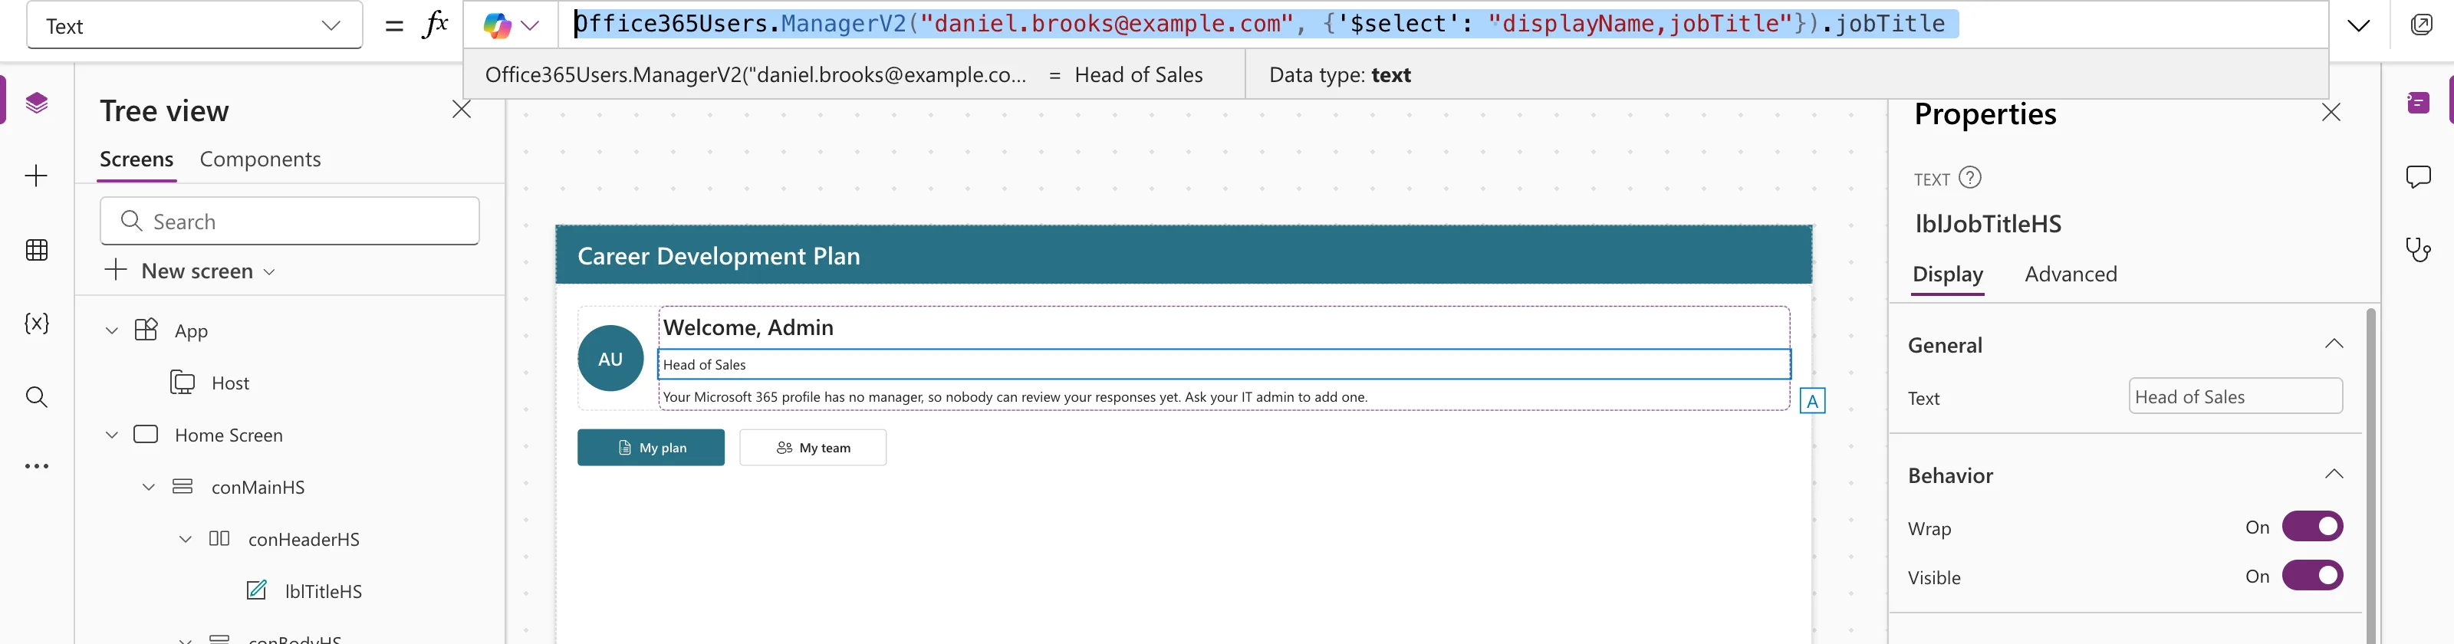Open the Variables {x} icon
The image size is (2454, 644).
tap(36, 324)
